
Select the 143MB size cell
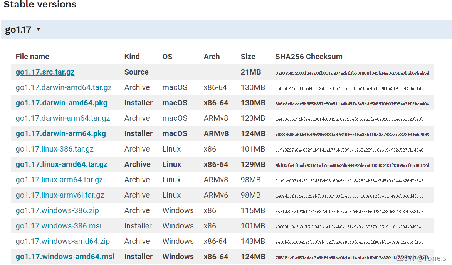253,242
